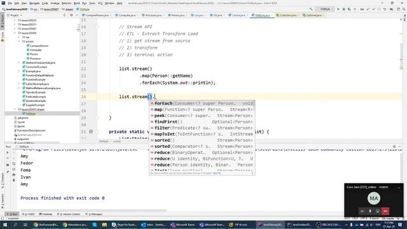Open the VCS menu
Viewport: 407px width, 229px height.
pyautogui.click(x=100, y=3)
